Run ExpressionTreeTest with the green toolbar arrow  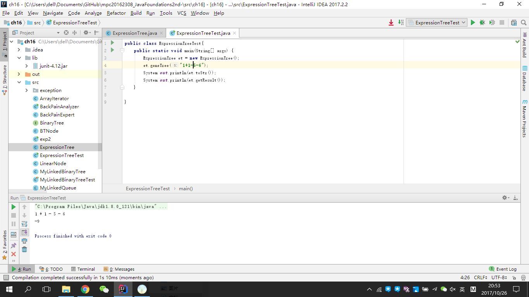(472, 22)
